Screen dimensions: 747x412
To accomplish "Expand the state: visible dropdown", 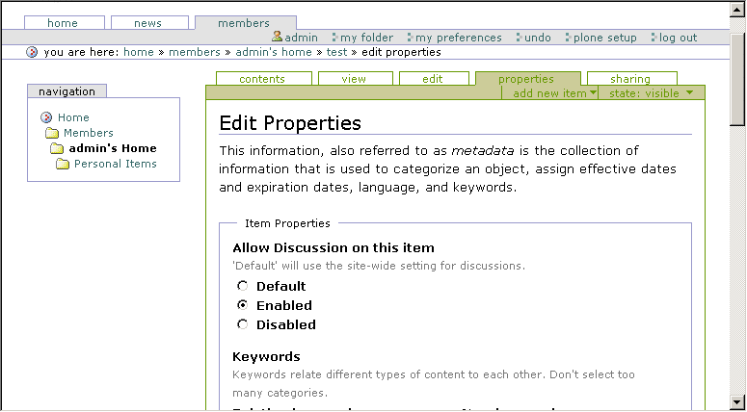I will pos(651,93).
